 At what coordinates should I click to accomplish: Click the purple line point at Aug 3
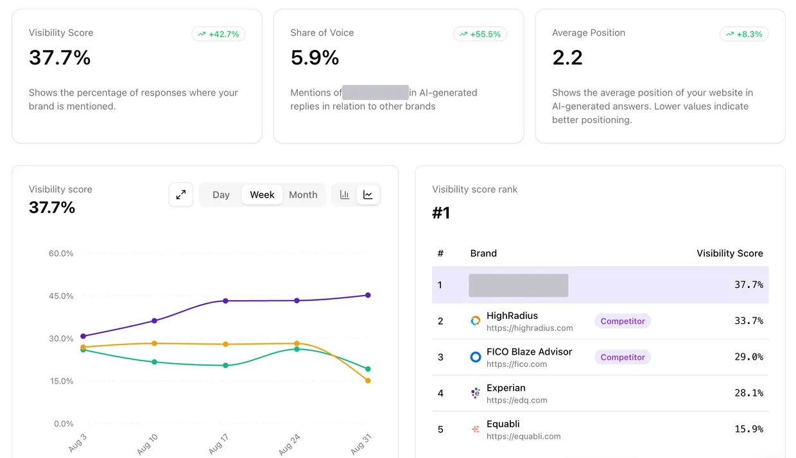pyautogui.click(x=83, y=336)
